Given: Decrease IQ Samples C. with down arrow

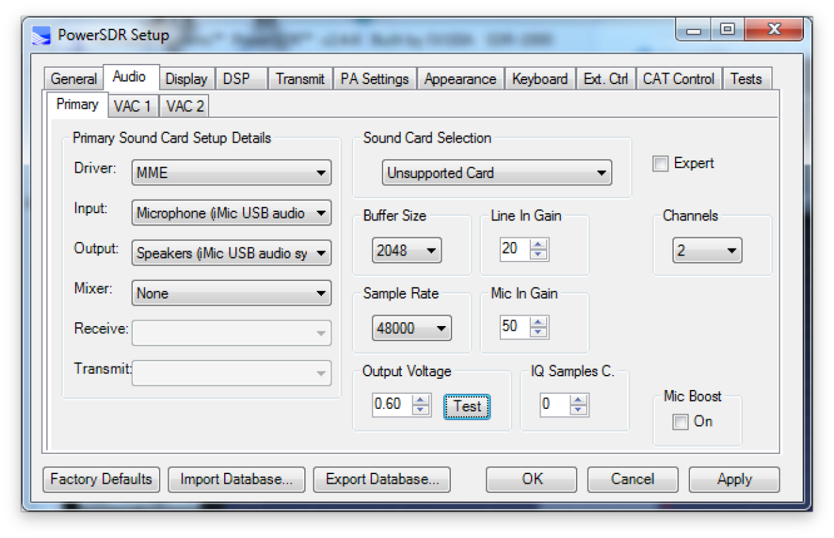Looking at the screenshot, I should tap(578, 410).
